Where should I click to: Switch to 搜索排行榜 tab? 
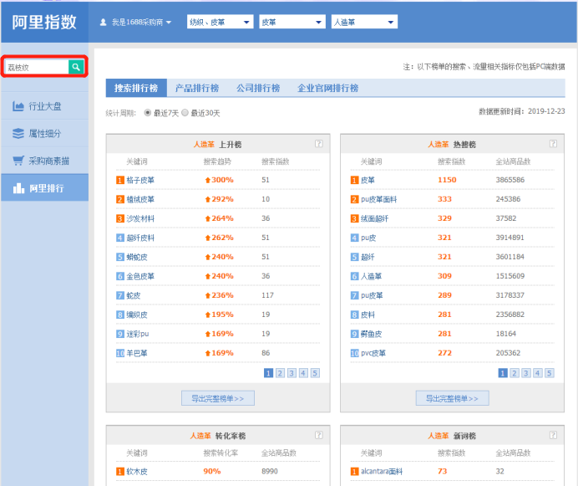click(x=136, y=88)
